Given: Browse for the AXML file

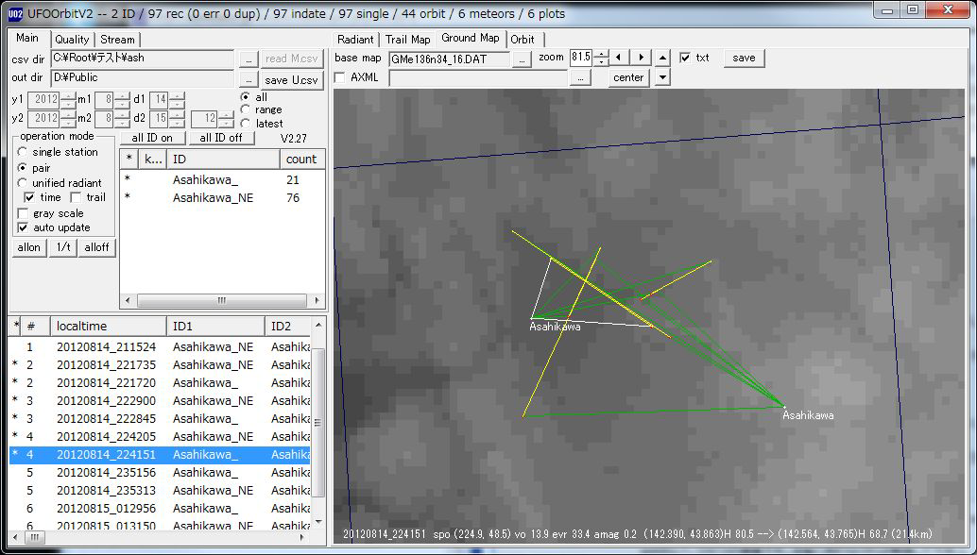Looking at the screenshot, I should coord(579,78).
